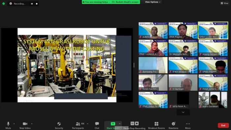The width and height of the screenshot is (231, 130).
Task: Show more participants with down chevron
Action: [x=183, y=112]
